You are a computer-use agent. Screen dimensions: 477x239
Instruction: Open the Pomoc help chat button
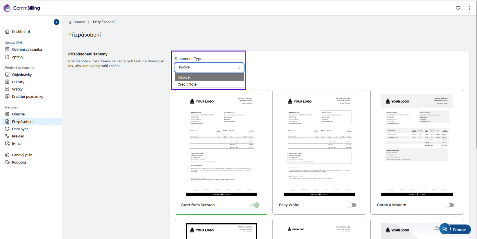tap(455, 229)
